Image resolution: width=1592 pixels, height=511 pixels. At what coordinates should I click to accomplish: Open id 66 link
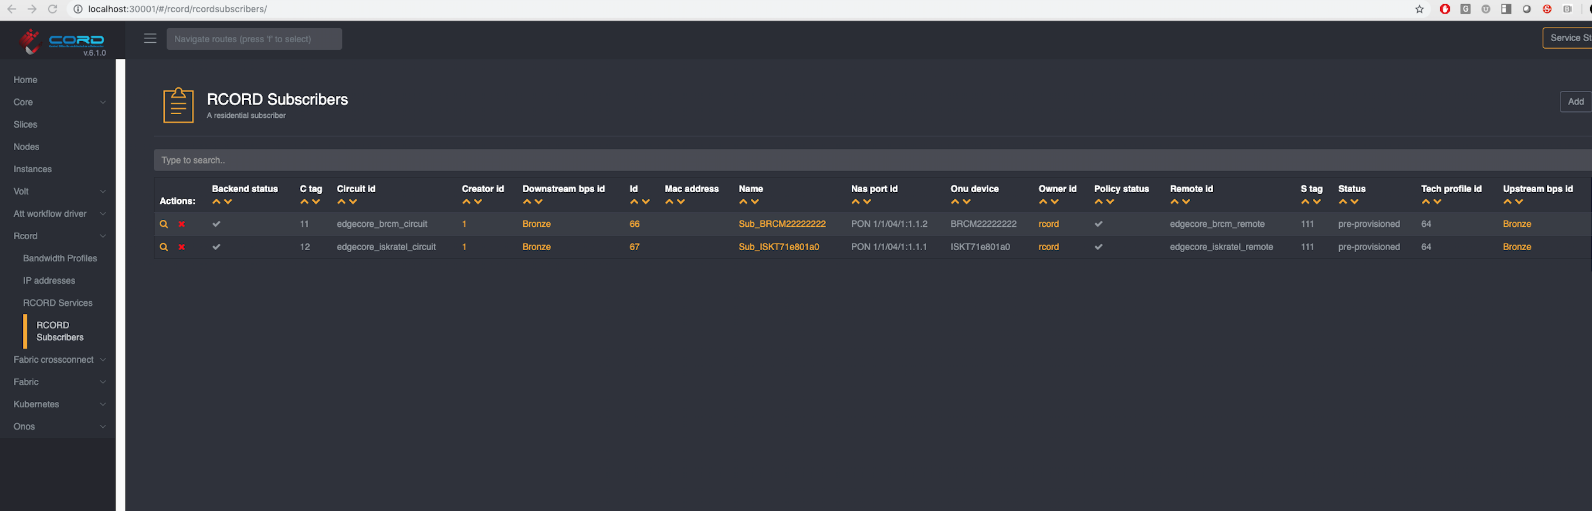click(x=634, y=224)
